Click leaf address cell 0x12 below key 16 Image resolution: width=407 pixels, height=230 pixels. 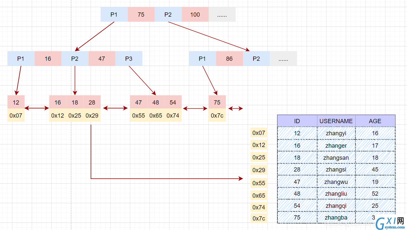click(58, 115)
